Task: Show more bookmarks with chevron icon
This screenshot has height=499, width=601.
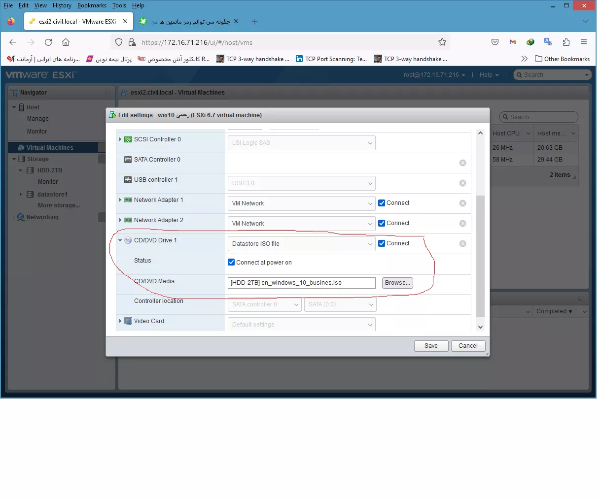Action: point(524,59)
